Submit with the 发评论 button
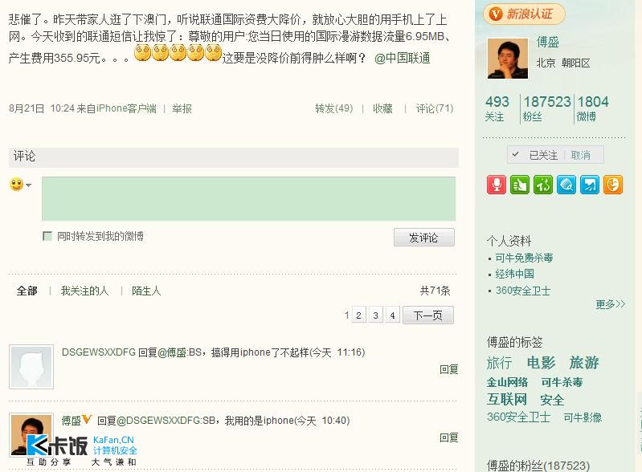The width and height of the screenshot is (642, 472). [423, 238]
